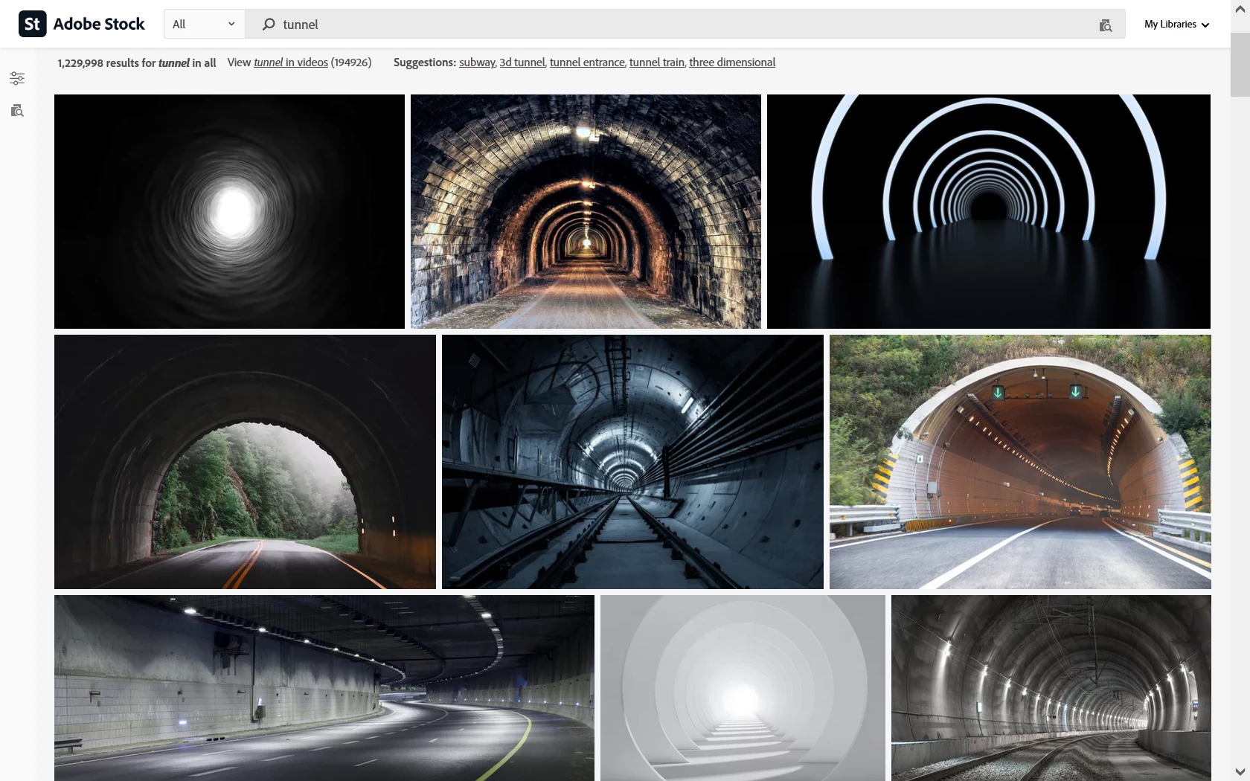Select the tunnel entrance suggestion

[x=587, y=62]
